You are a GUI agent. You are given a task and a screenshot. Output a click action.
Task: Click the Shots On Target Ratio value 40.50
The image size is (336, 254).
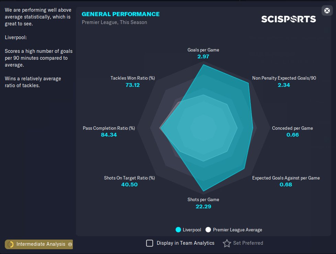coord(130,184)
